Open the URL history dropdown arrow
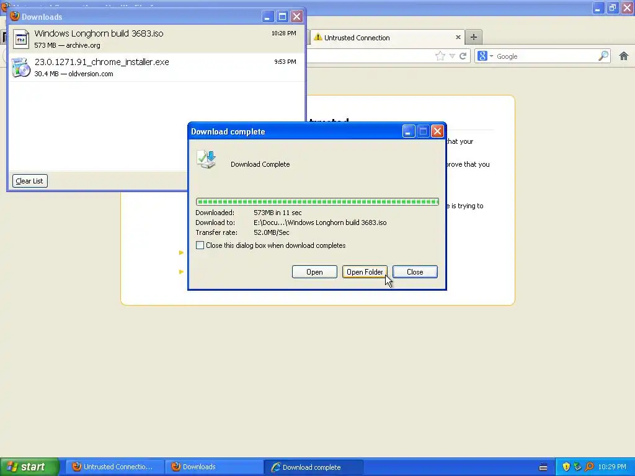 tap(452, 56)
